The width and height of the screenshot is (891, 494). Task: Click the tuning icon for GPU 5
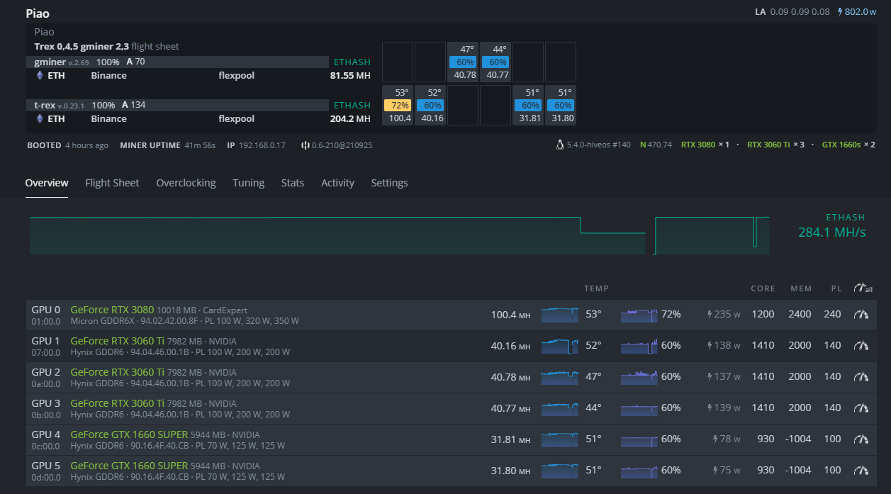(861, 471)
